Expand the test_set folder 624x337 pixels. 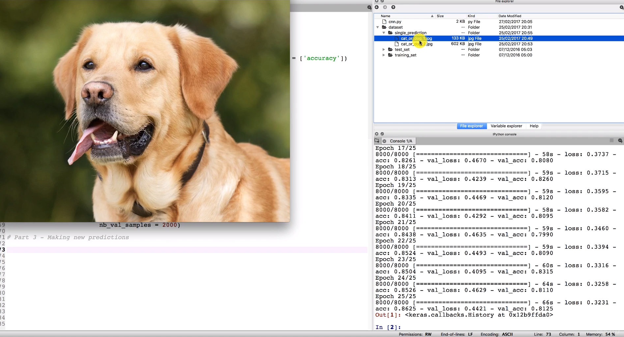click(384, 50)
